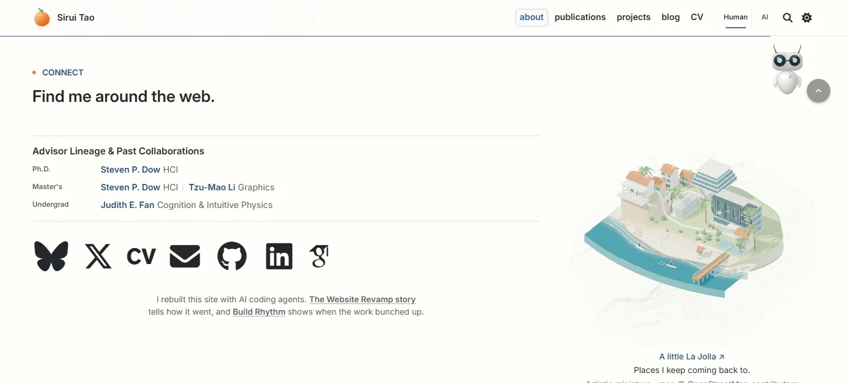Click the email envelope icon
Screen dimensions: 848x383
point(185,256)
